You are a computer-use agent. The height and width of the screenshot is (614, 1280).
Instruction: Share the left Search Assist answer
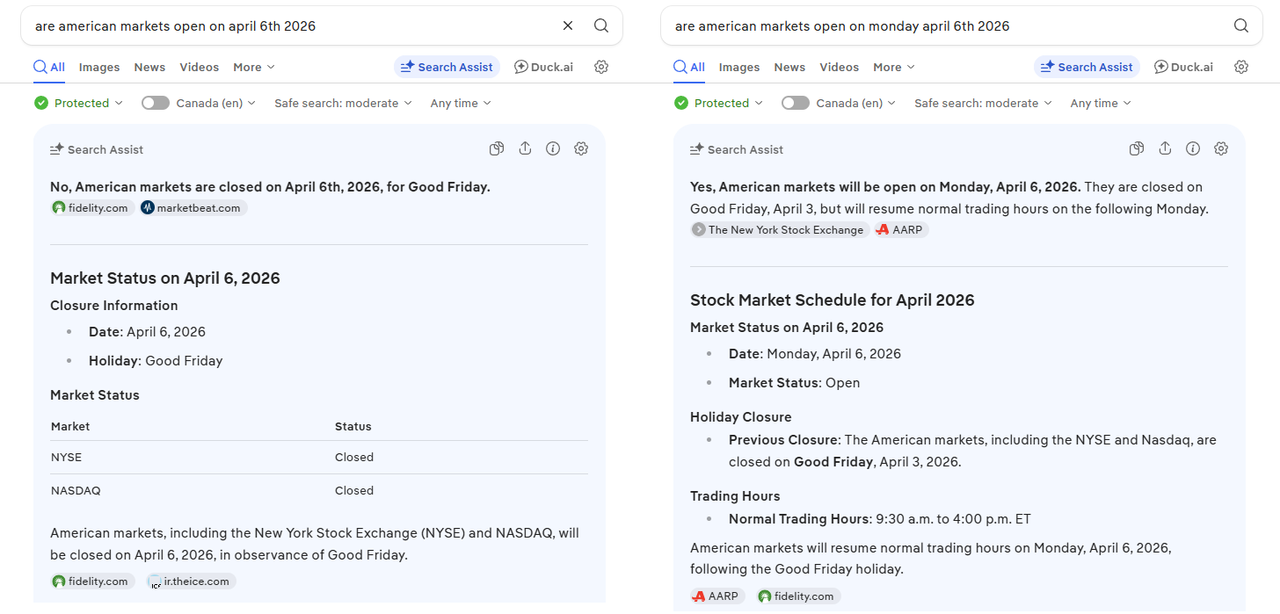pyautogui.click(x=525, y=148)
